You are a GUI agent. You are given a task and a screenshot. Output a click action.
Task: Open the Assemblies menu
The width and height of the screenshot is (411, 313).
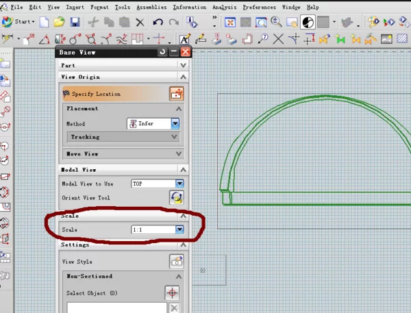tap(151, 7)
